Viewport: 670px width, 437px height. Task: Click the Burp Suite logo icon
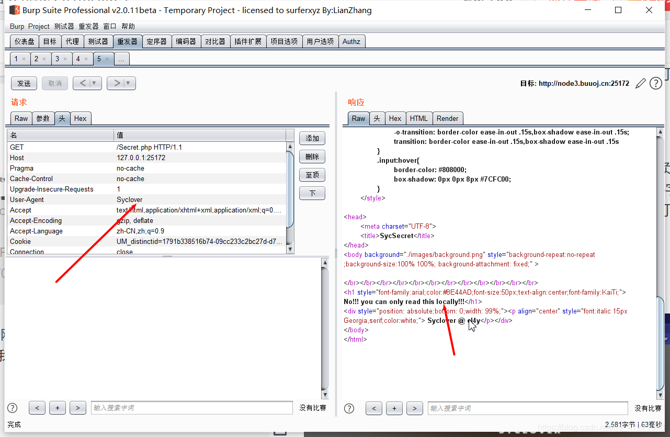(14, 10)
